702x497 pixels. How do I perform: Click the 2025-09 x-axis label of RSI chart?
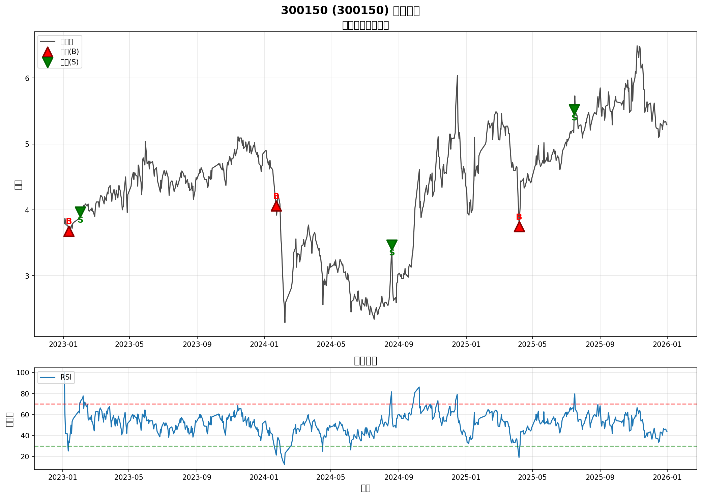[x=600, y=477]
